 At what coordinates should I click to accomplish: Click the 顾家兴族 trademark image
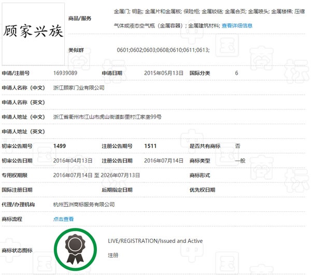(x=33, y=34)
